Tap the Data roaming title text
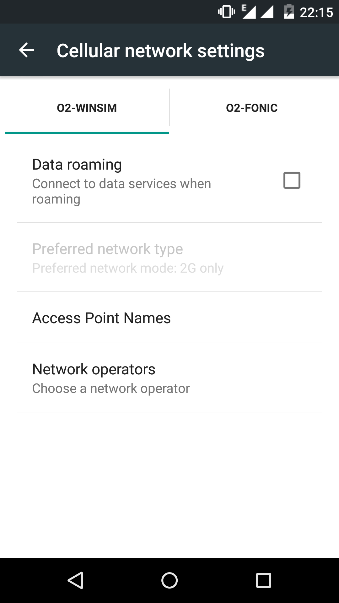The image size is (339, 603). [x=77, y=165]
